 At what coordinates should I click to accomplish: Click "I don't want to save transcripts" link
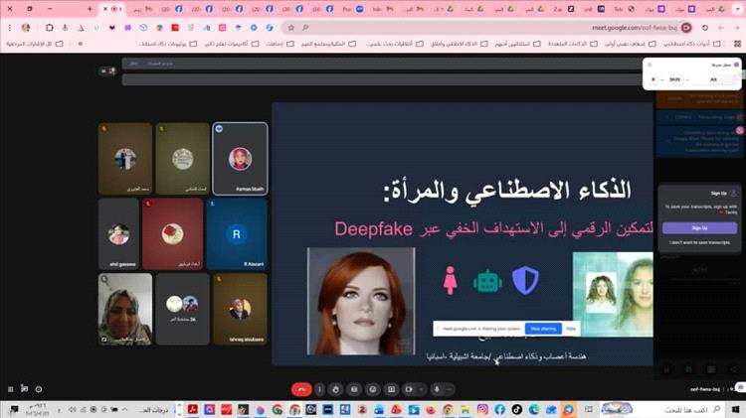tap(699, 242)
